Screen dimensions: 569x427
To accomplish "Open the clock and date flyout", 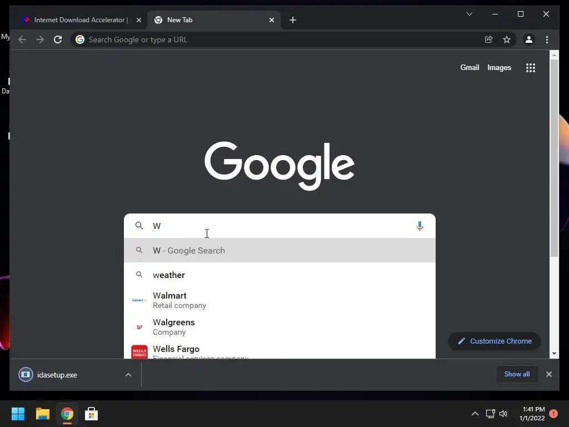I will (x=532, y=414).
